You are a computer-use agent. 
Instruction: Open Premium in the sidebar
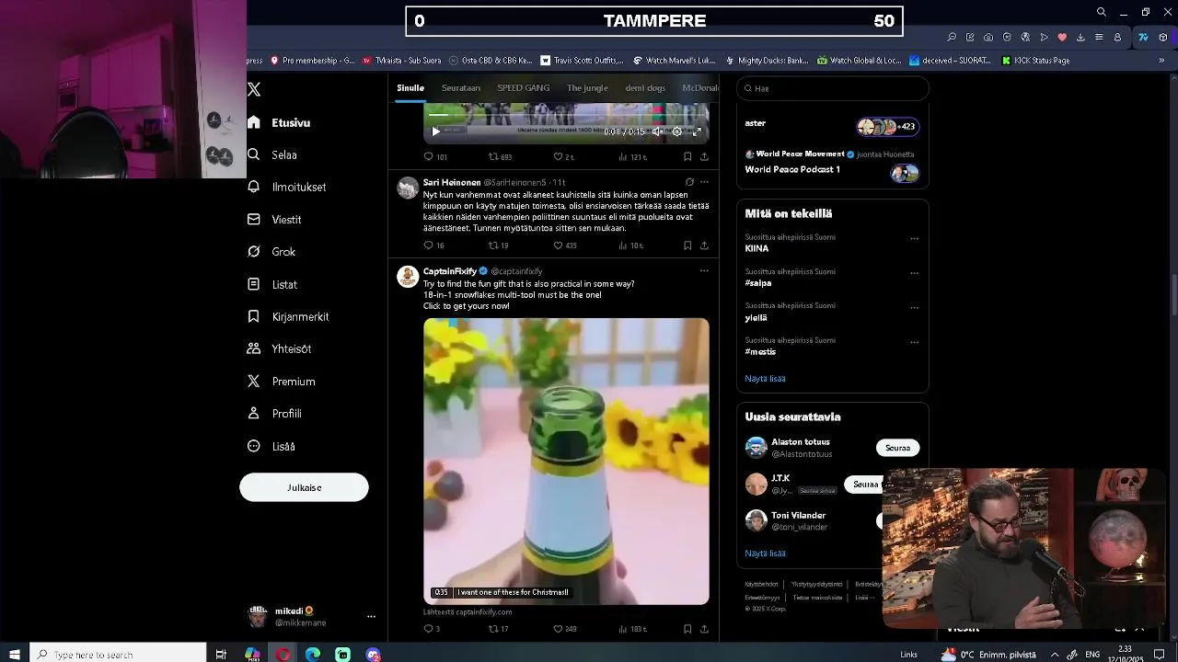(282, 381)
